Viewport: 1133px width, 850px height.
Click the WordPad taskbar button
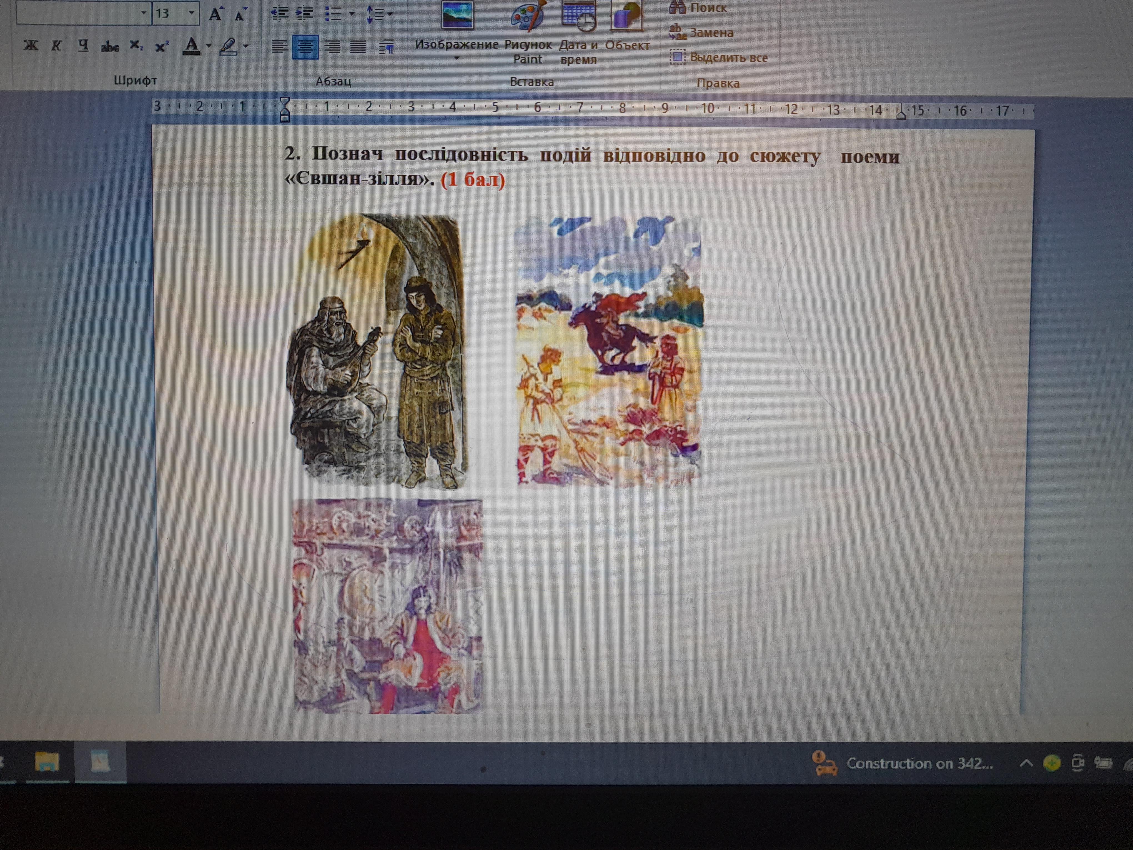point(101,762)
